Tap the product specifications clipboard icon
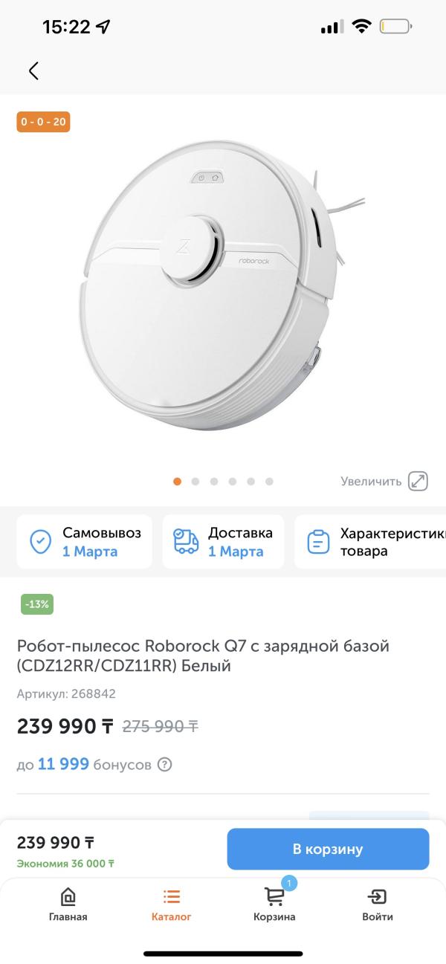This screenshot has width=446, height=964. coord(318,542)
